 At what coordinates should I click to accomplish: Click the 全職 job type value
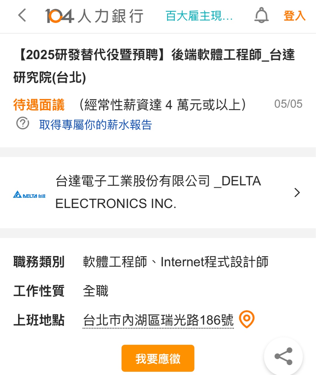96,291
